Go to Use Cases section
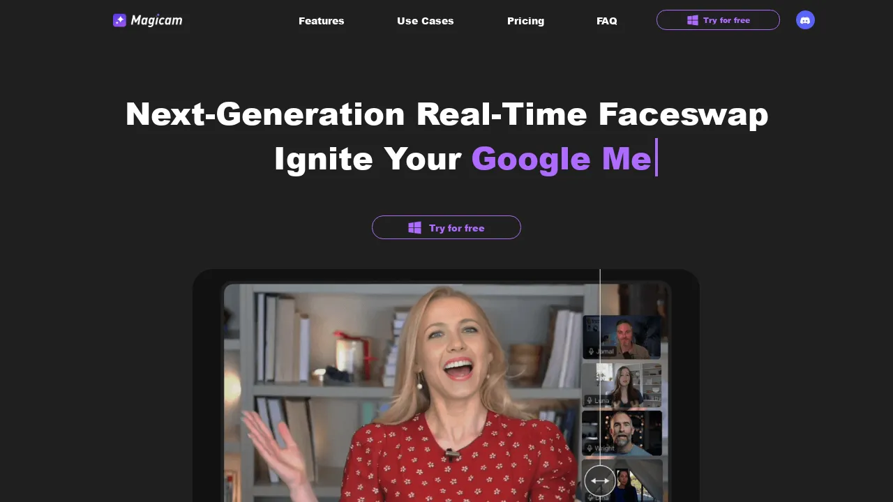893x502 pixels. pyautogui.click(x=426, y=21)
